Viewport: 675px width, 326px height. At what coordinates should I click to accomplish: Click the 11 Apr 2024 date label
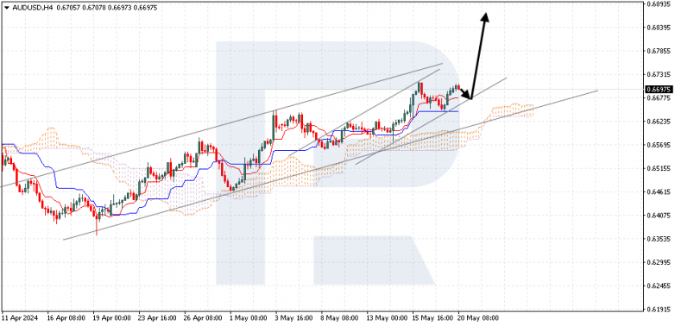(20, 318)
